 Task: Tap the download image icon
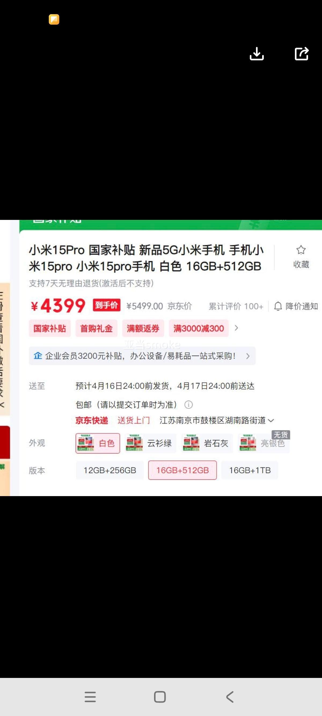click(257, 54)
